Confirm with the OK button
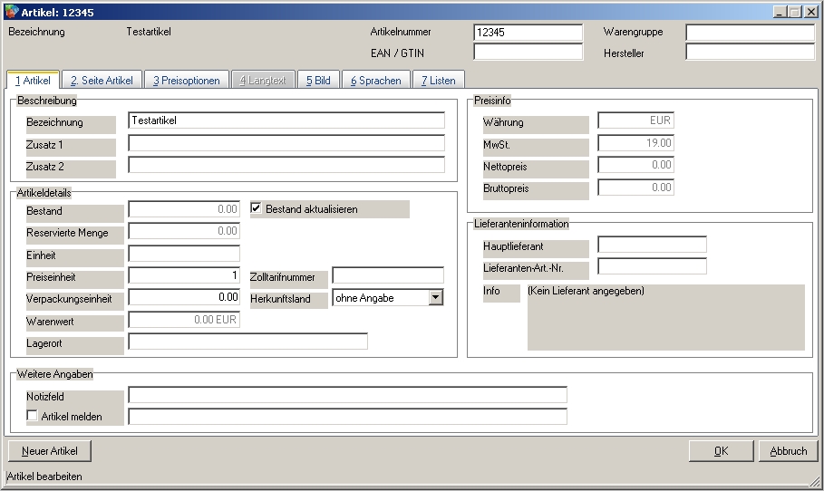 tap(721, 451)
